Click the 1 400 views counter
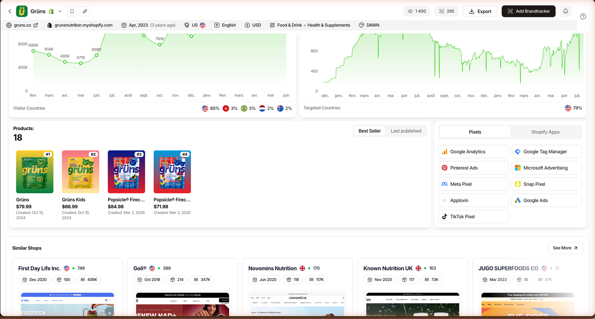This screenshot has height=319, width=595. click(417, 11)
